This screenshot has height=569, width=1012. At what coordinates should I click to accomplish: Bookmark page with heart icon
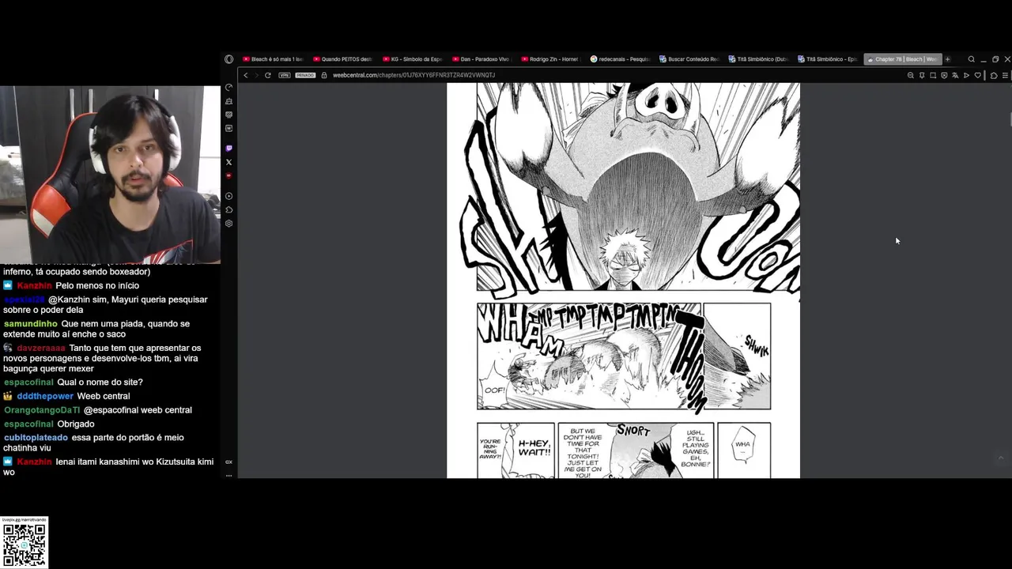tap(978, 75)
